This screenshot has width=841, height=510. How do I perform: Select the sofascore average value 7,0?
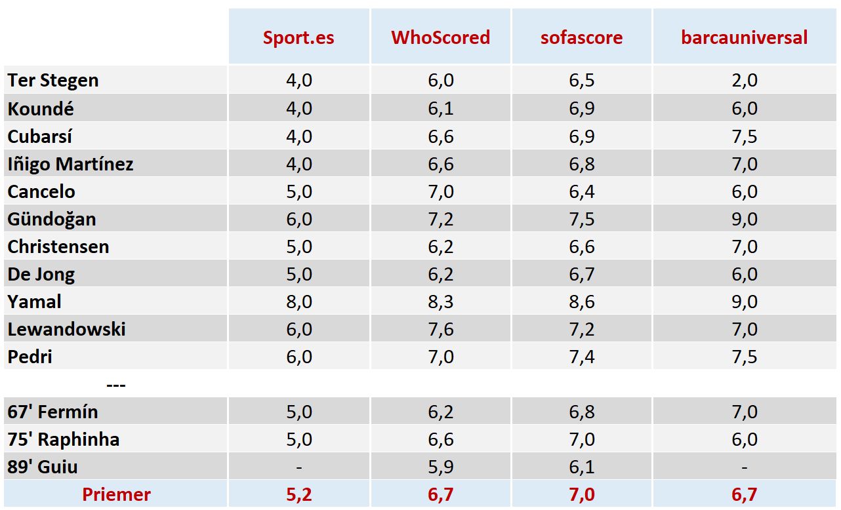pos(581,494)
